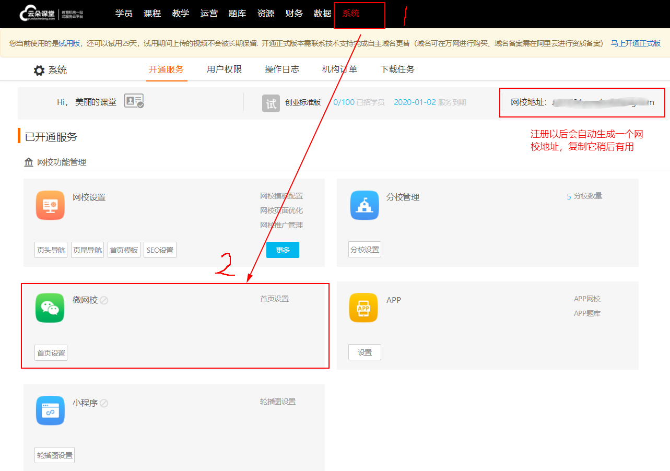This screenshot has height=471, width=670.
Task: Open the green WeChat 微网校 icon
Action: click(x=50, y=308)
